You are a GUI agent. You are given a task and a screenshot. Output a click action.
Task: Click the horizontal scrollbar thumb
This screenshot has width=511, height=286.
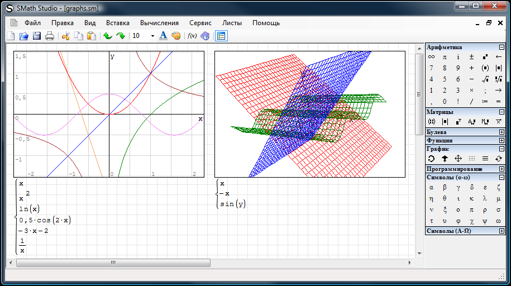(x=113, y=263)
